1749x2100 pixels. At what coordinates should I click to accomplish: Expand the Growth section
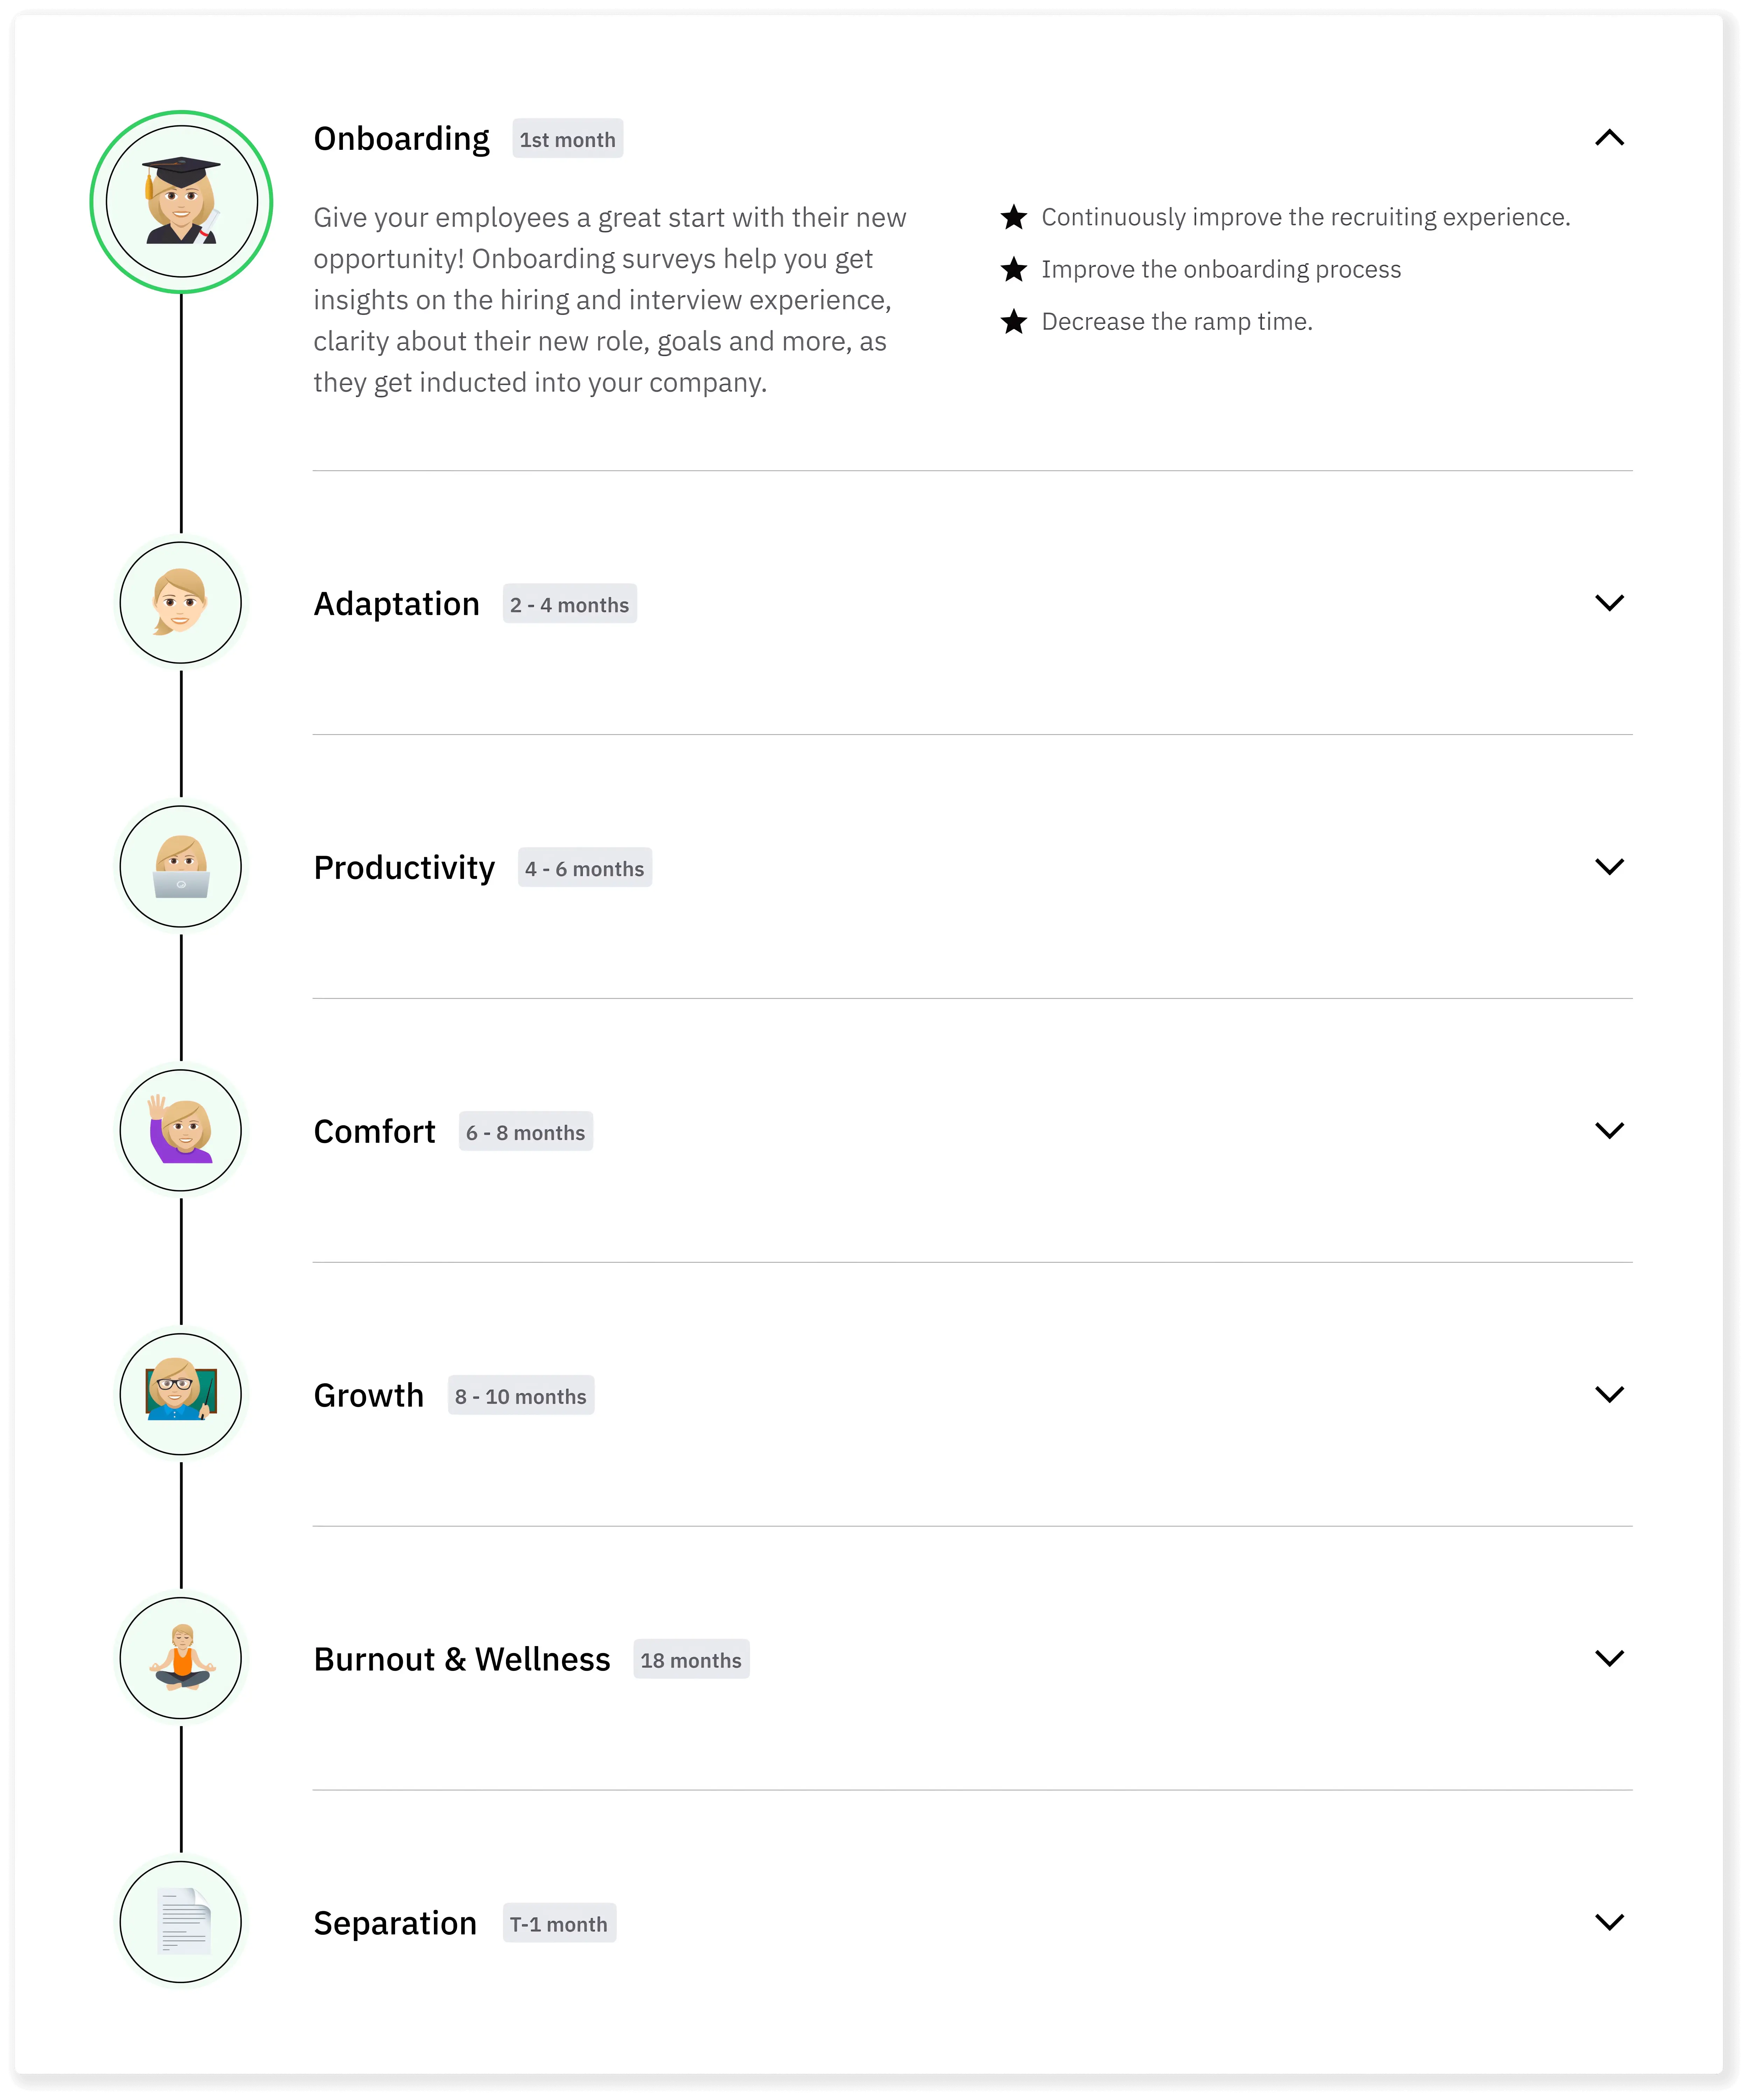point(1610,1394)
